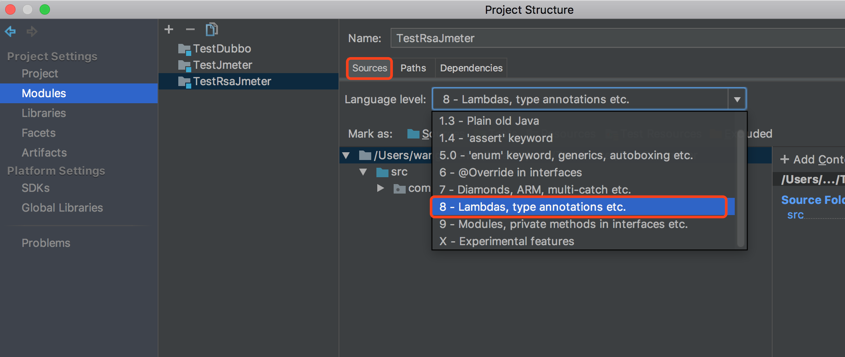Screen dimensions: 845x357
Task: Open the SDKs platform settings
Action: pos(36,188)
